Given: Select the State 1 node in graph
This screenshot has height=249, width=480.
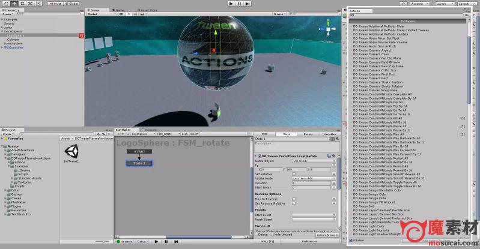Looking at the screenshot, I should click(x=139, y=163).
